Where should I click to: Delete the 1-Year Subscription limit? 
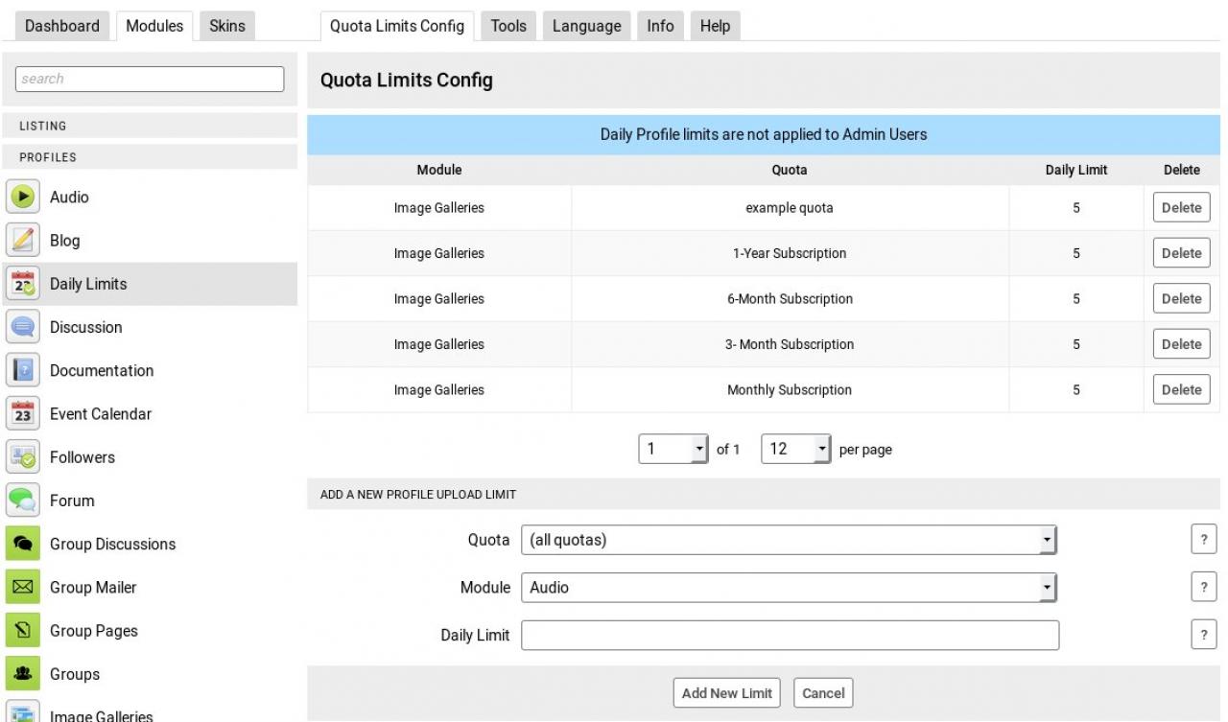[x=1181, y=253]
